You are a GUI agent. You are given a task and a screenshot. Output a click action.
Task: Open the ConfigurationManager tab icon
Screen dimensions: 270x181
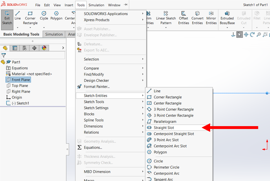[x=24, y=48]
